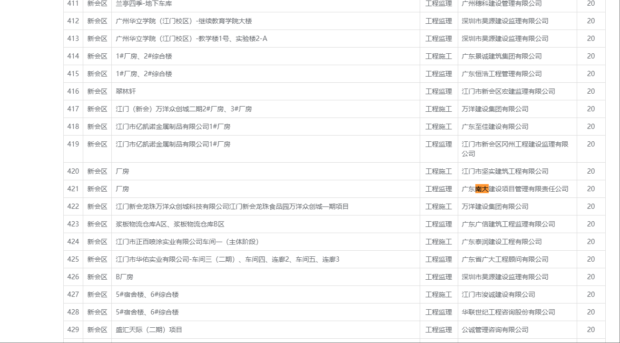This screenshot has width=620, height=343.
Task: Click row number 421
Action: (73, 189)
